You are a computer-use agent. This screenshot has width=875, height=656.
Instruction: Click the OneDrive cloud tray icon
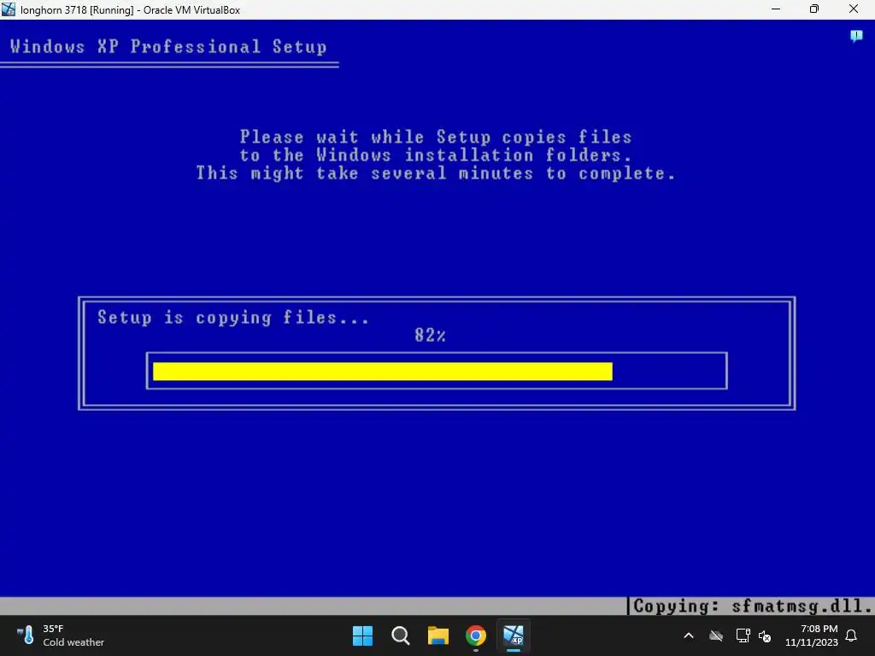pyautogui.click(x=716, y=635)
